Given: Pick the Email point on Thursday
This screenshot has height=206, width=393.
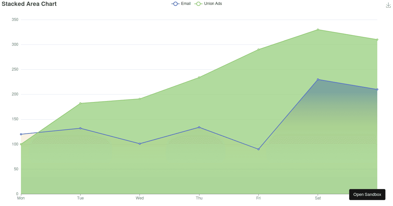Looking at the screenshot, I should 199,127.
